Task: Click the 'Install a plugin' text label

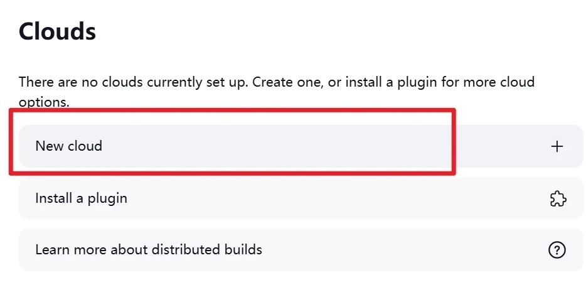Action: tap(81, 199)
